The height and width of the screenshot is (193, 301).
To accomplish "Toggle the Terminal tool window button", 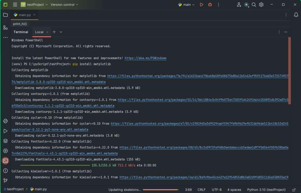I will pyautogui.click(x=5, y=161).
